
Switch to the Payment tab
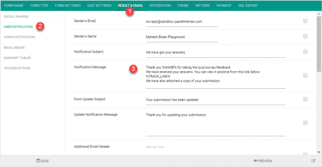pyautogui.click(x=224, y=6)
